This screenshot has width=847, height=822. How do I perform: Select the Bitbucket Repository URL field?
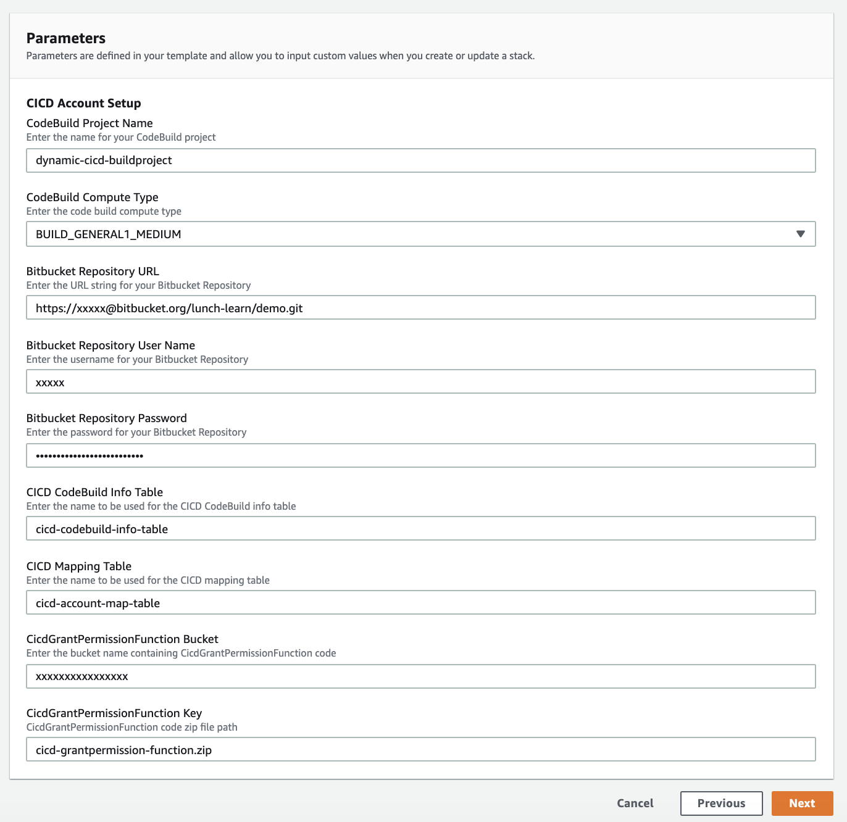[x=420, y=307]
